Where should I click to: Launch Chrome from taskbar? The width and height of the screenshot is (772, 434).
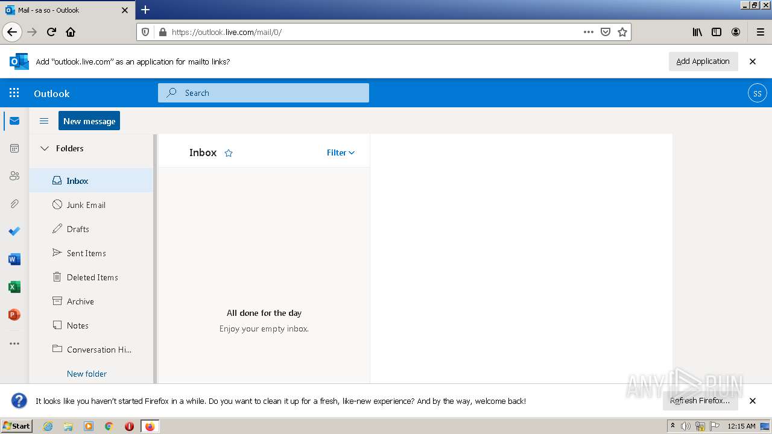tap(109, 426)
